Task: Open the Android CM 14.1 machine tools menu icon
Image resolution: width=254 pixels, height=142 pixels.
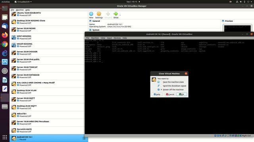Action: (x=84, y=138)
